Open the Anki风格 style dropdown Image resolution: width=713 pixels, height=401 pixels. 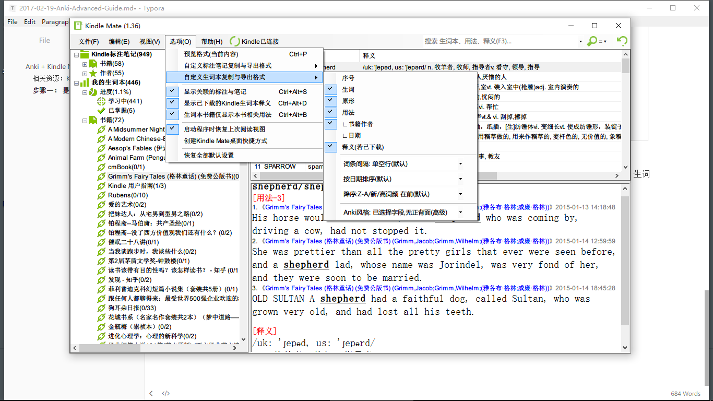460,213
